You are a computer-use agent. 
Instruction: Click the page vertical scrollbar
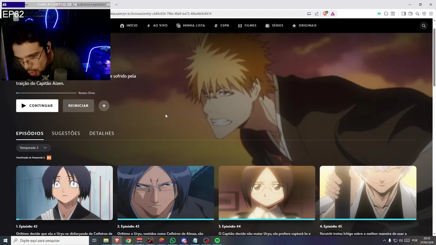(x=434, y=57)
